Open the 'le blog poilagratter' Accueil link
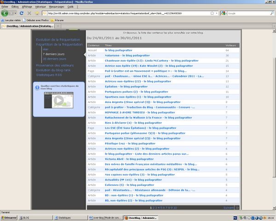 click(119, 50)
